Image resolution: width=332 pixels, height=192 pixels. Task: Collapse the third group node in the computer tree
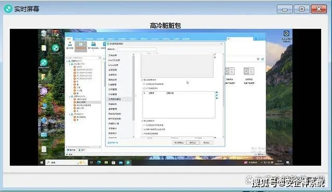[70, 114]
